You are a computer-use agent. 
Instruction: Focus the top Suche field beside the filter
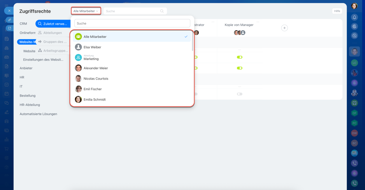135,11
